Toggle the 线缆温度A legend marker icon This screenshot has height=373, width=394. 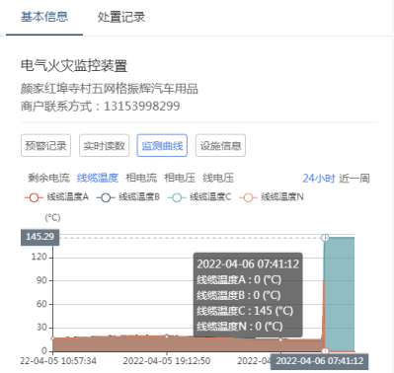pyautogui.click(x=34, y=197)
